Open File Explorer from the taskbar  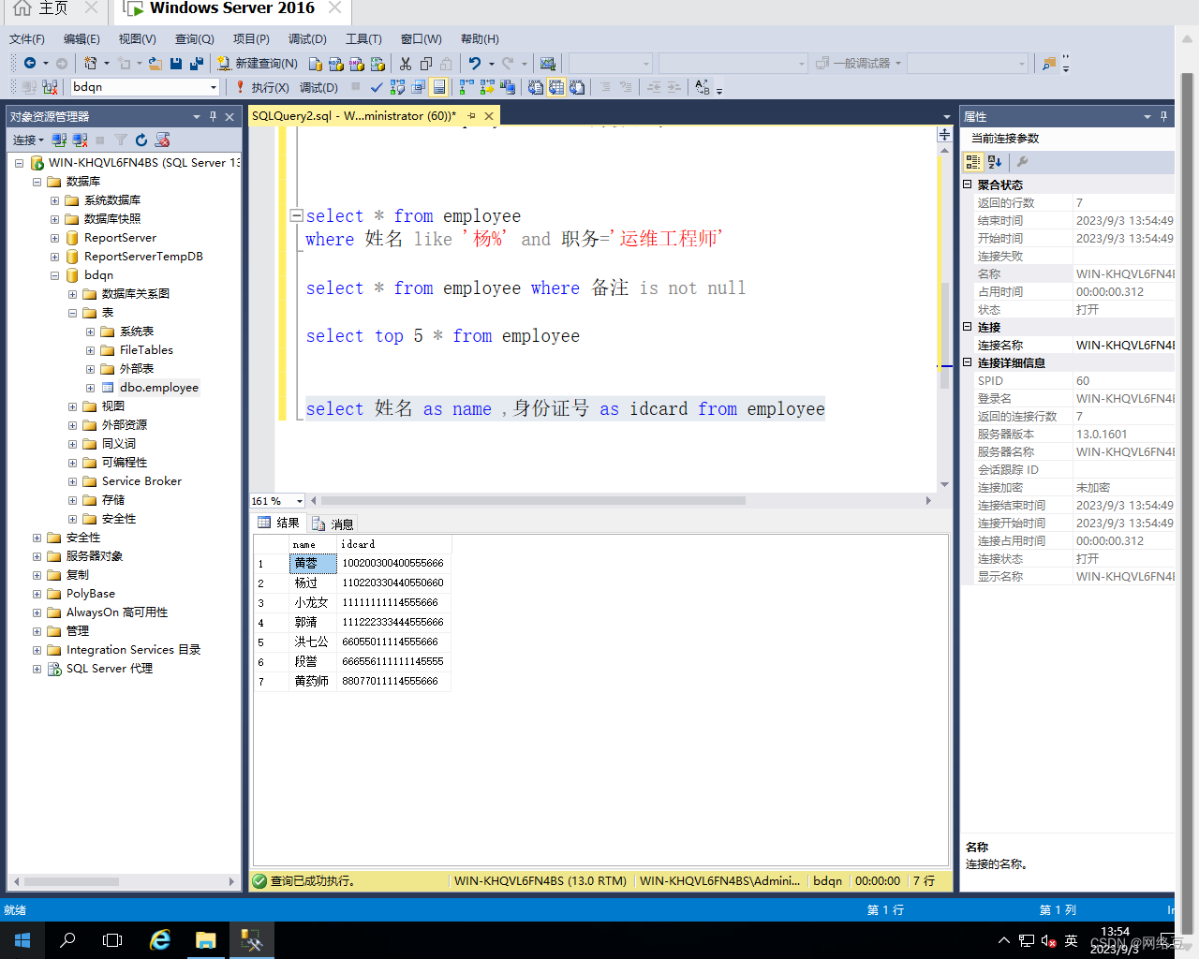coord(206,939)
